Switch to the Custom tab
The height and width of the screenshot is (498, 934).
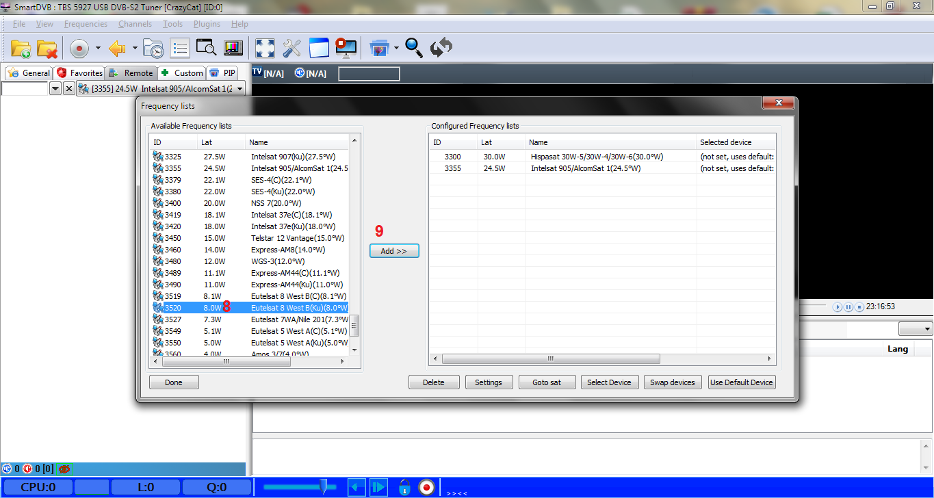[182, 73]
